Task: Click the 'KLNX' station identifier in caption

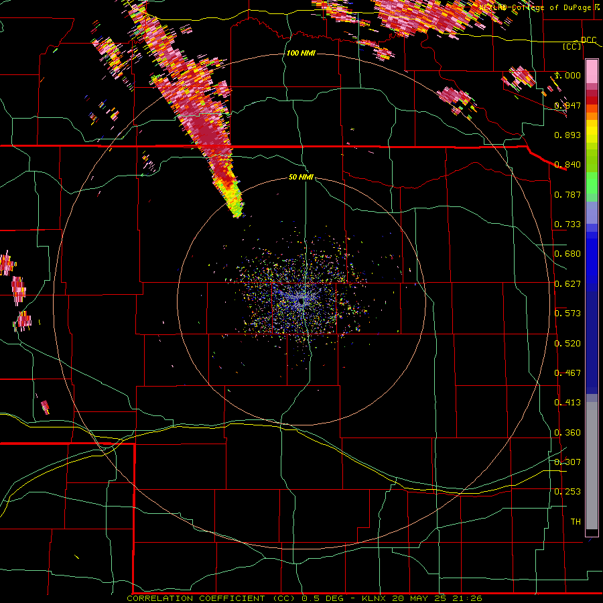Action: pyautogui.click(x=375, y=598)
